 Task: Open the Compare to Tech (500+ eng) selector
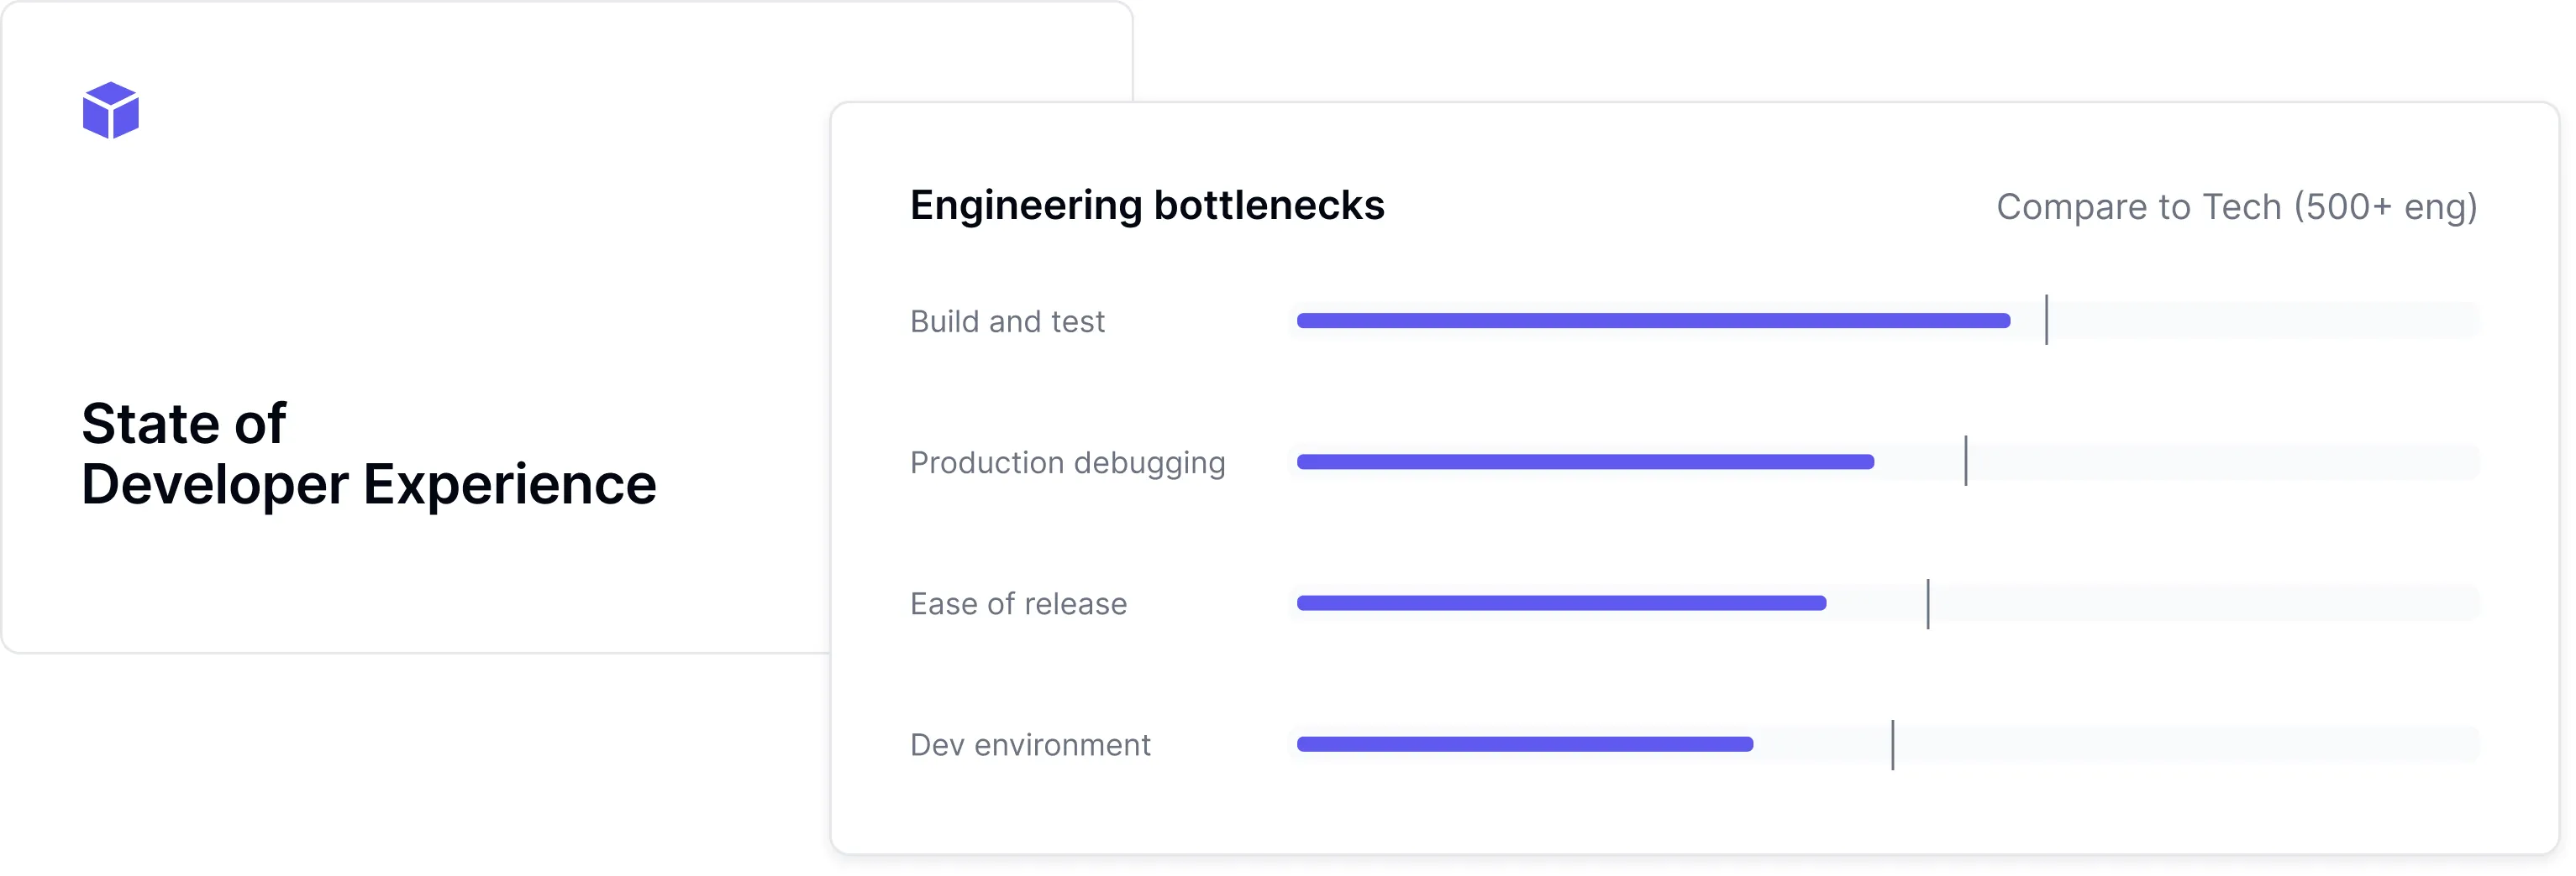click(2236, 206)
